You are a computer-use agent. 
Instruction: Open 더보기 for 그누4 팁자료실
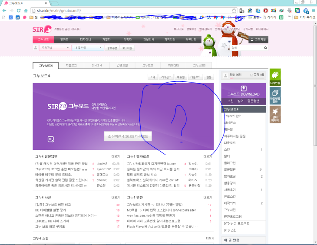click(x=208, y=156)
